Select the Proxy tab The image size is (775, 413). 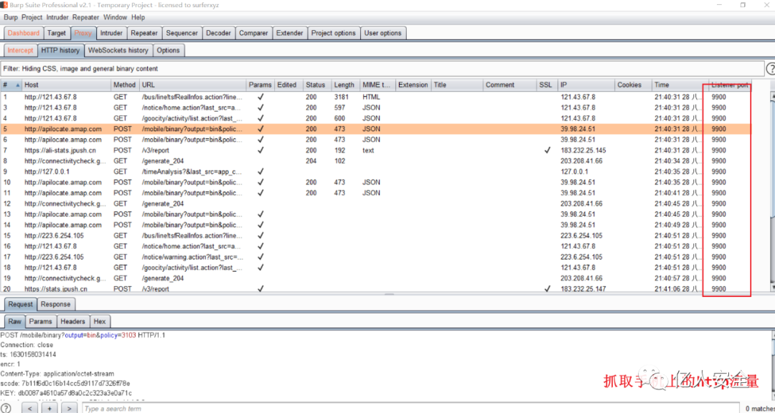(x=83, y=33)
